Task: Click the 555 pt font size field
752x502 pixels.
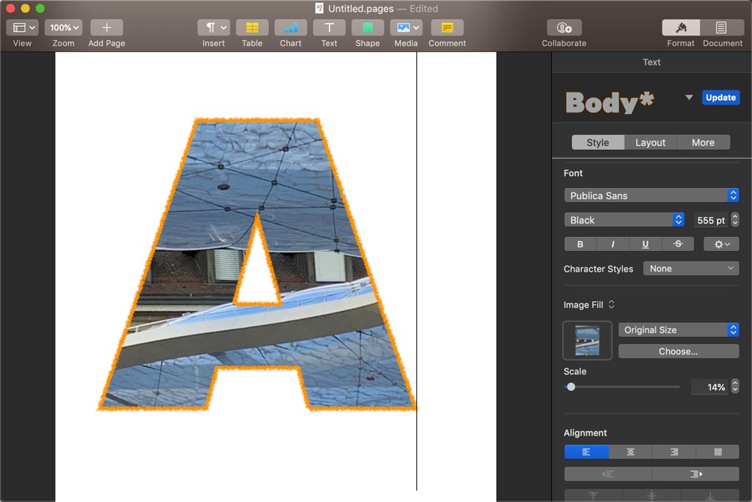Action: click(x=711, y=220)
